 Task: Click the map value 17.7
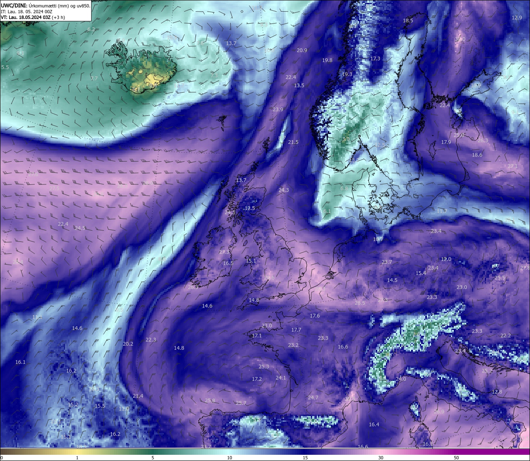point(296,330)
